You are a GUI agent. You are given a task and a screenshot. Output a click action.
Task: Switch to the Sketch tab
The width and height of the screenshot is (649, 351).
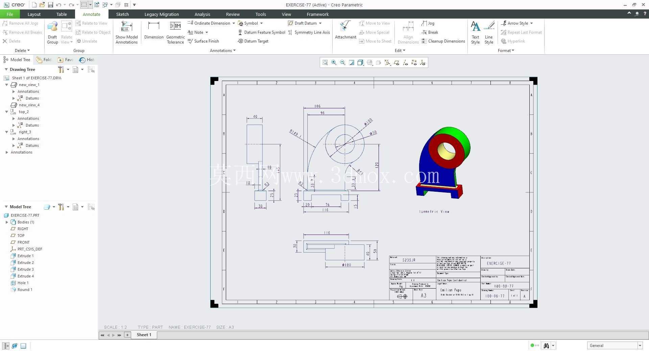[x=122, y=14]
